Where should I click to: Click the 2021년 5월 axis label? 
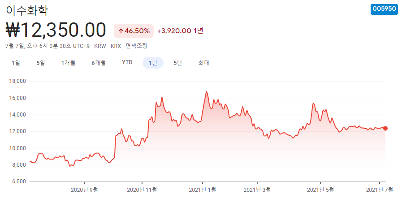320,190
